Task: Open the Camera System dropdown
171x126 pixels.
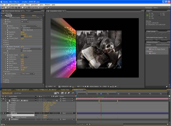Action: click(28, 74)
